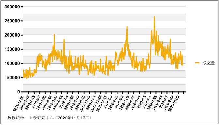Click the 250000 y-axis label
219x125 pixels.
(12, 21)
